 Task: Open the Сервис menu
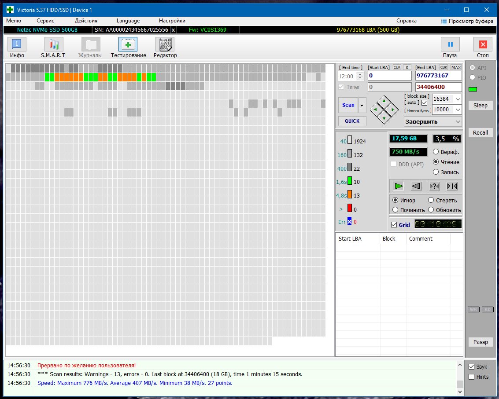(45, 21)
